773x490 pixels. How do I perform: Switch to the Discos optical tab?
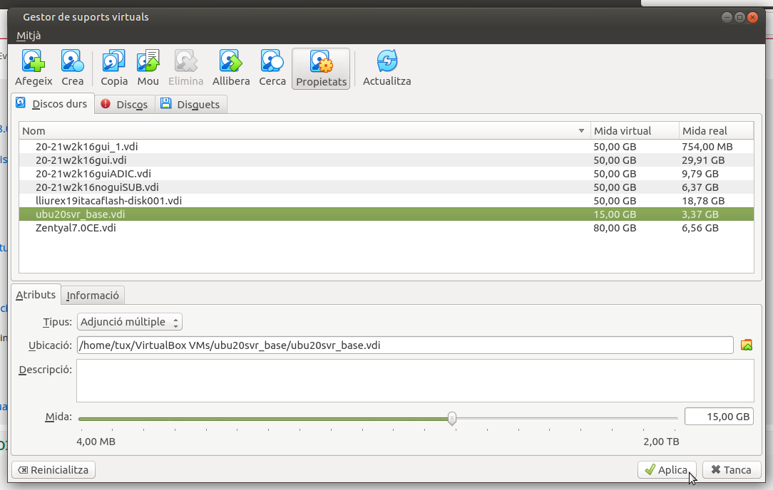[125, 105]
